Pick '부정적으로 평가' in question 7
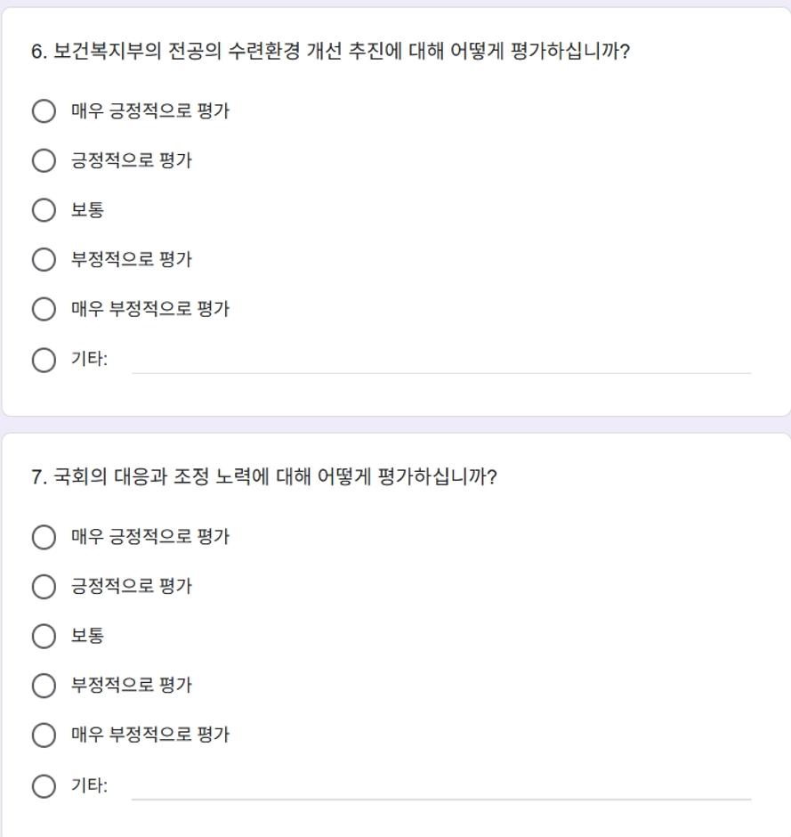This screenshot has height=837, width=791. [x=44, y=686]
